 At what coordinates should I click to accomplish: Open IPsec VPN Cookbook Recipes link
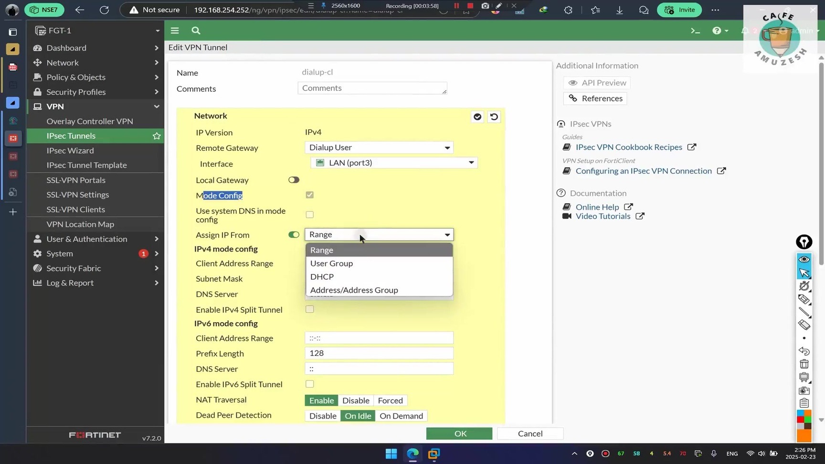point(629,147)
